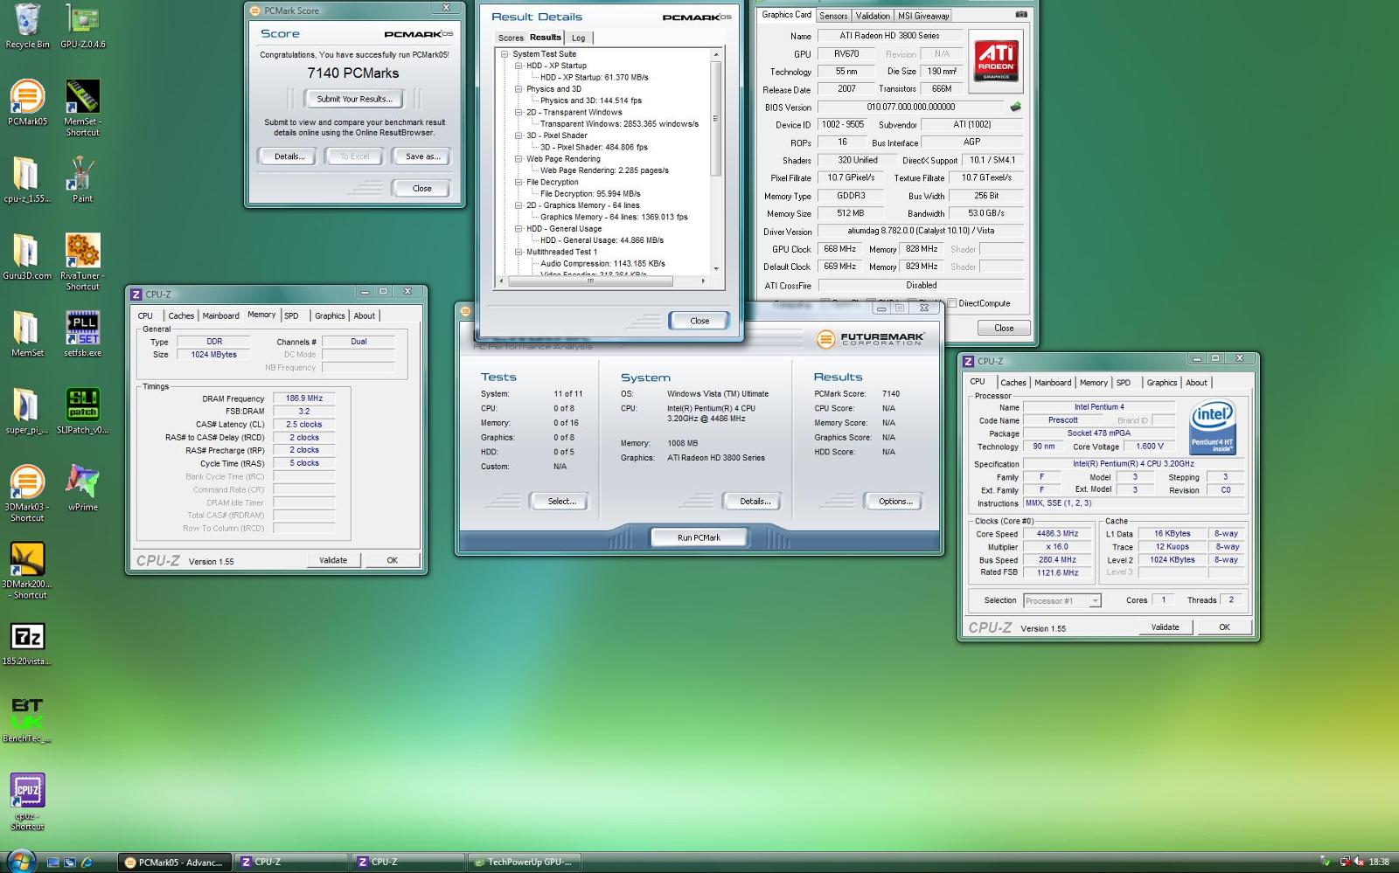Open the SPD tab in the Memory CPU-Z window
Screen dimensions: 1399x873
tap(291, 315)
